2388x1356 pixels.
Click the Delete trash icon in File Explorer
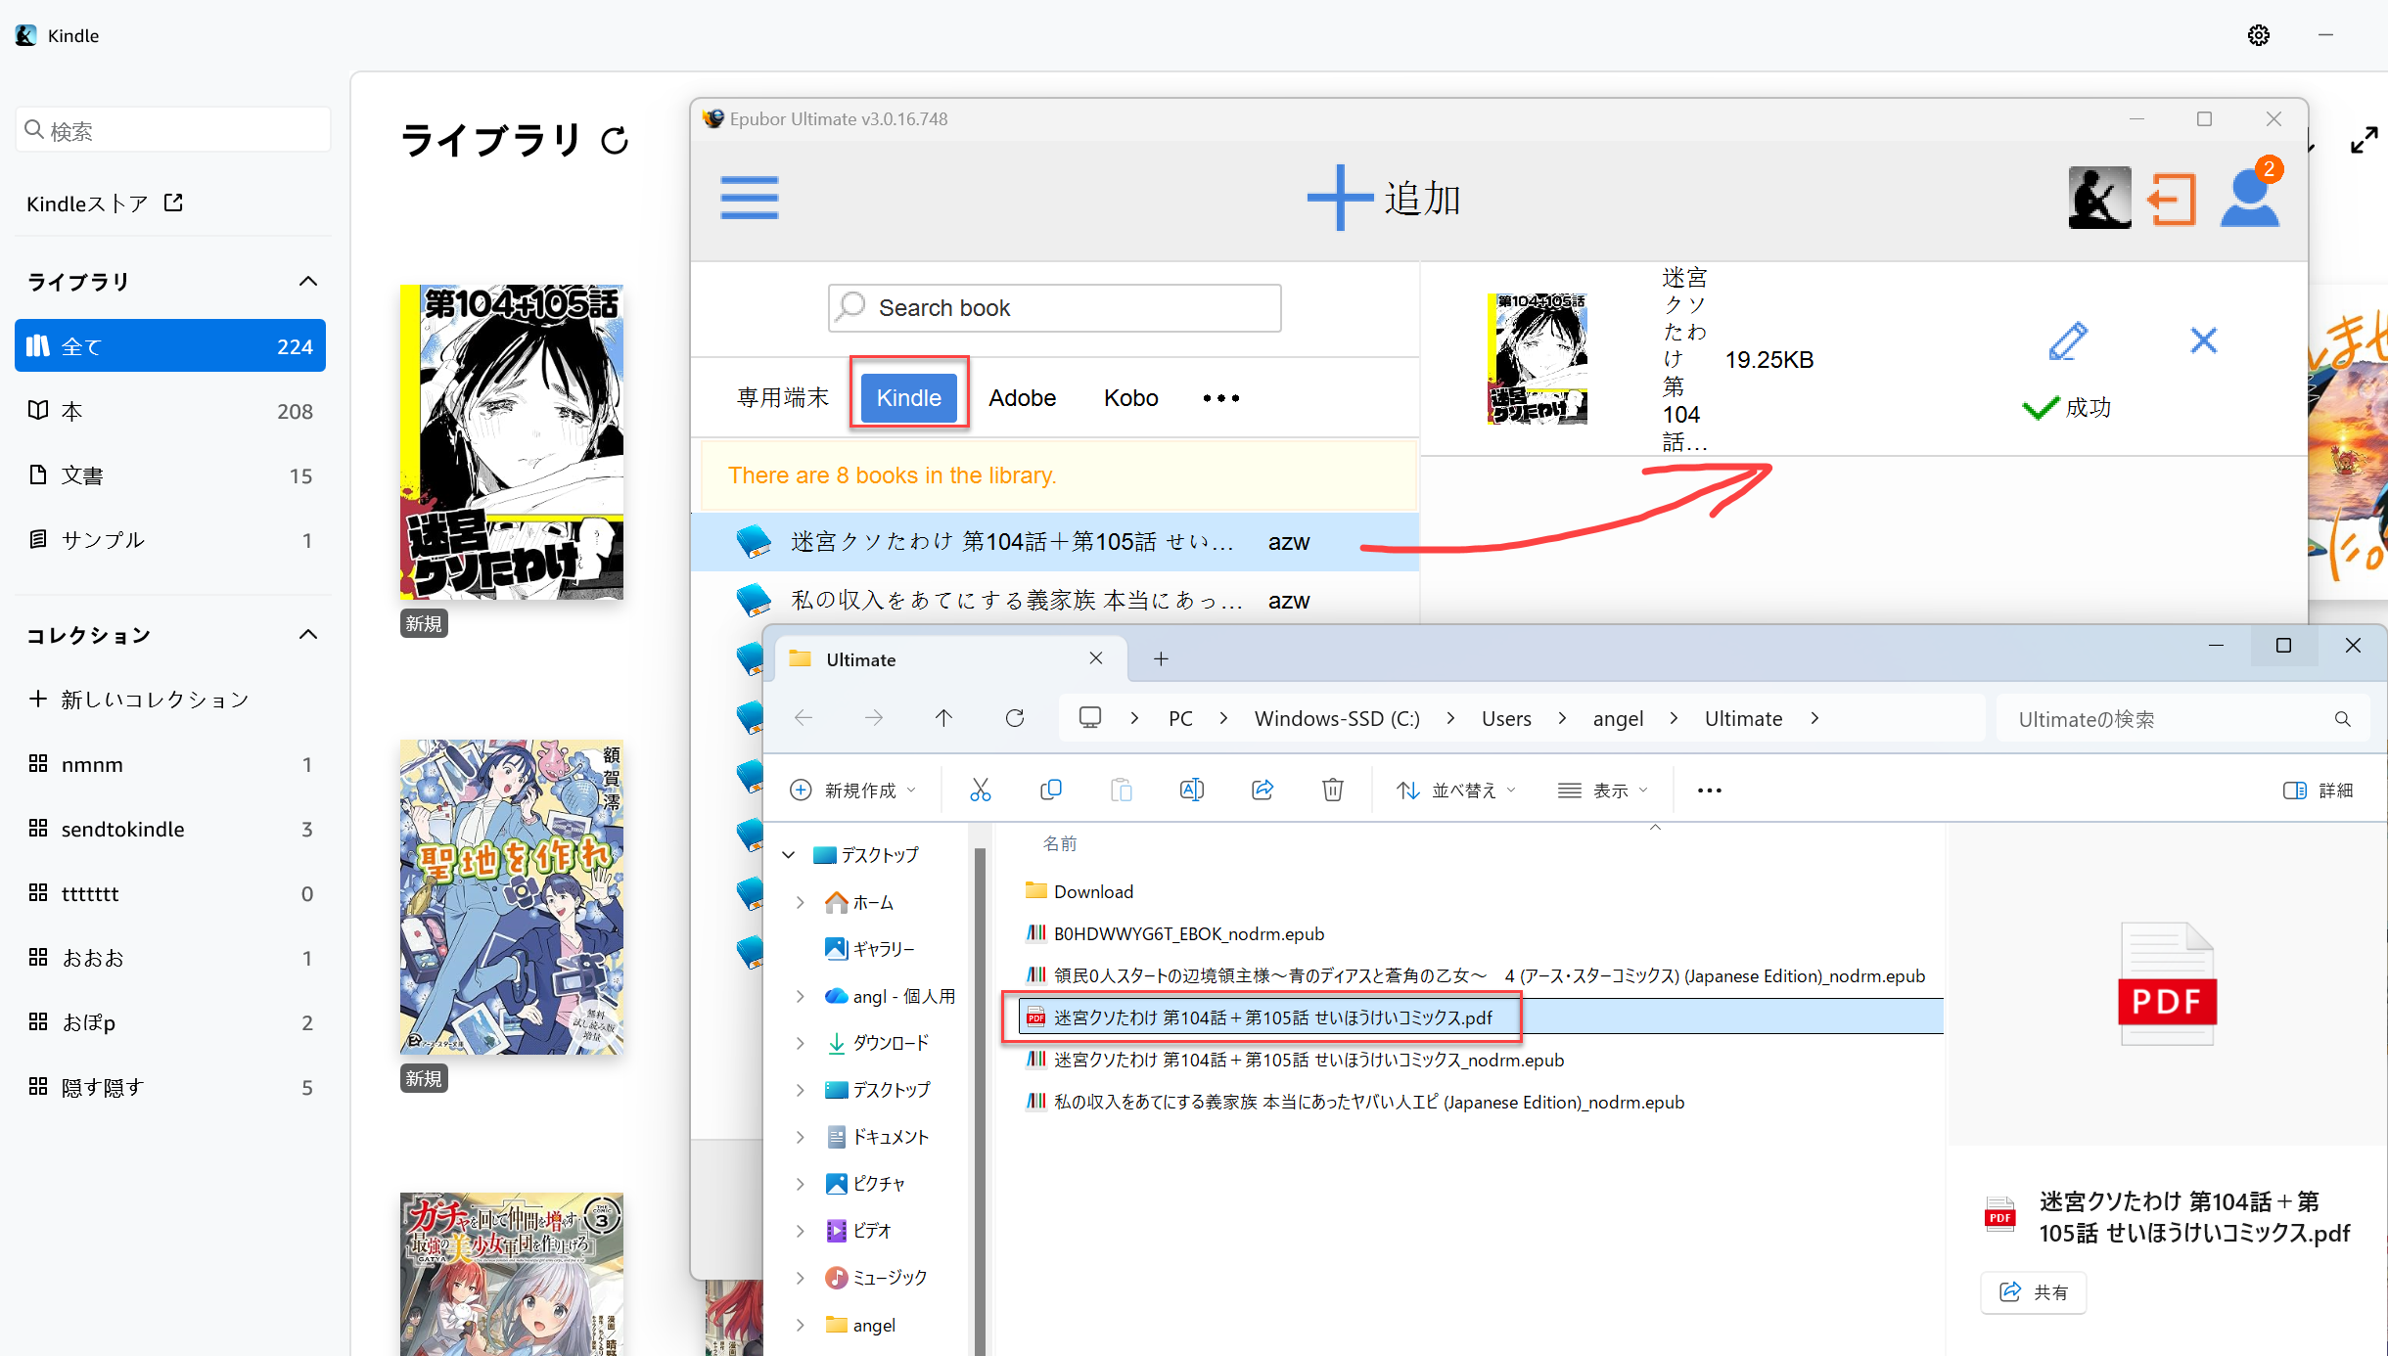coord(1332,790)
